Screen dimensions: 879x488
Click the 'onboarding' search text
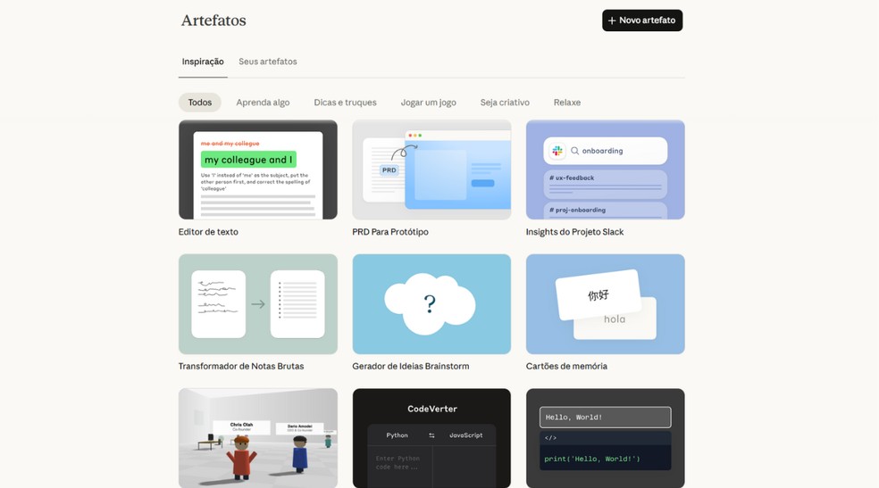[x=603, y=151]
